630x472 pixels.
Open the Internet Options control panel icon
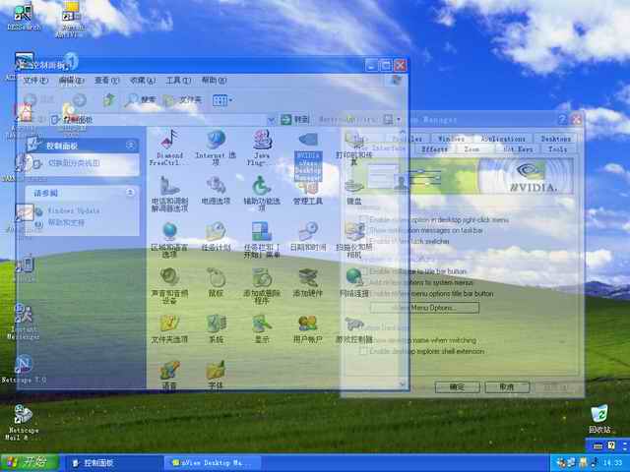click(215, 144)
